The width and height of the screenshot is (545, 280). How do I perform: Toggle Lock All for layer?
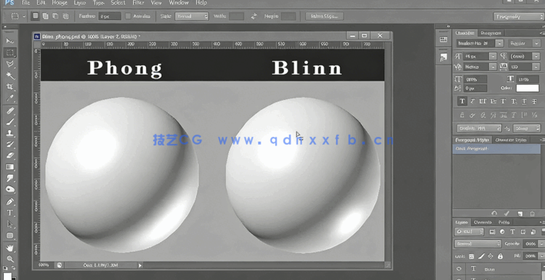(x=500, y=256)
